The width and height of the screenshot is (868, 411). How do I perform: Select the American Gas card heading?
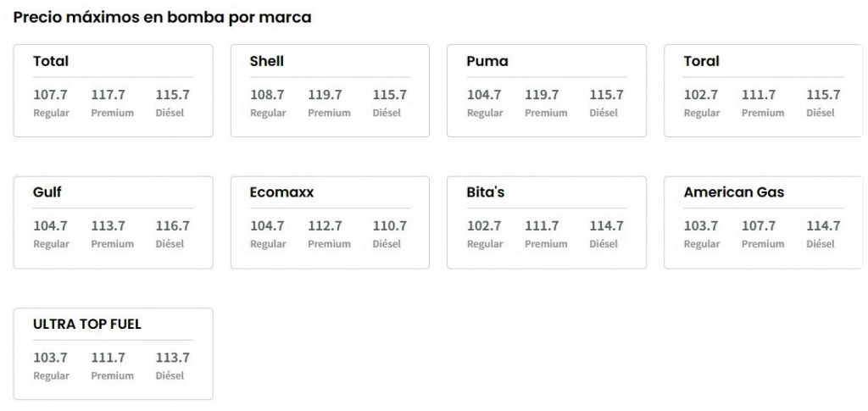(x=734, y=192)
